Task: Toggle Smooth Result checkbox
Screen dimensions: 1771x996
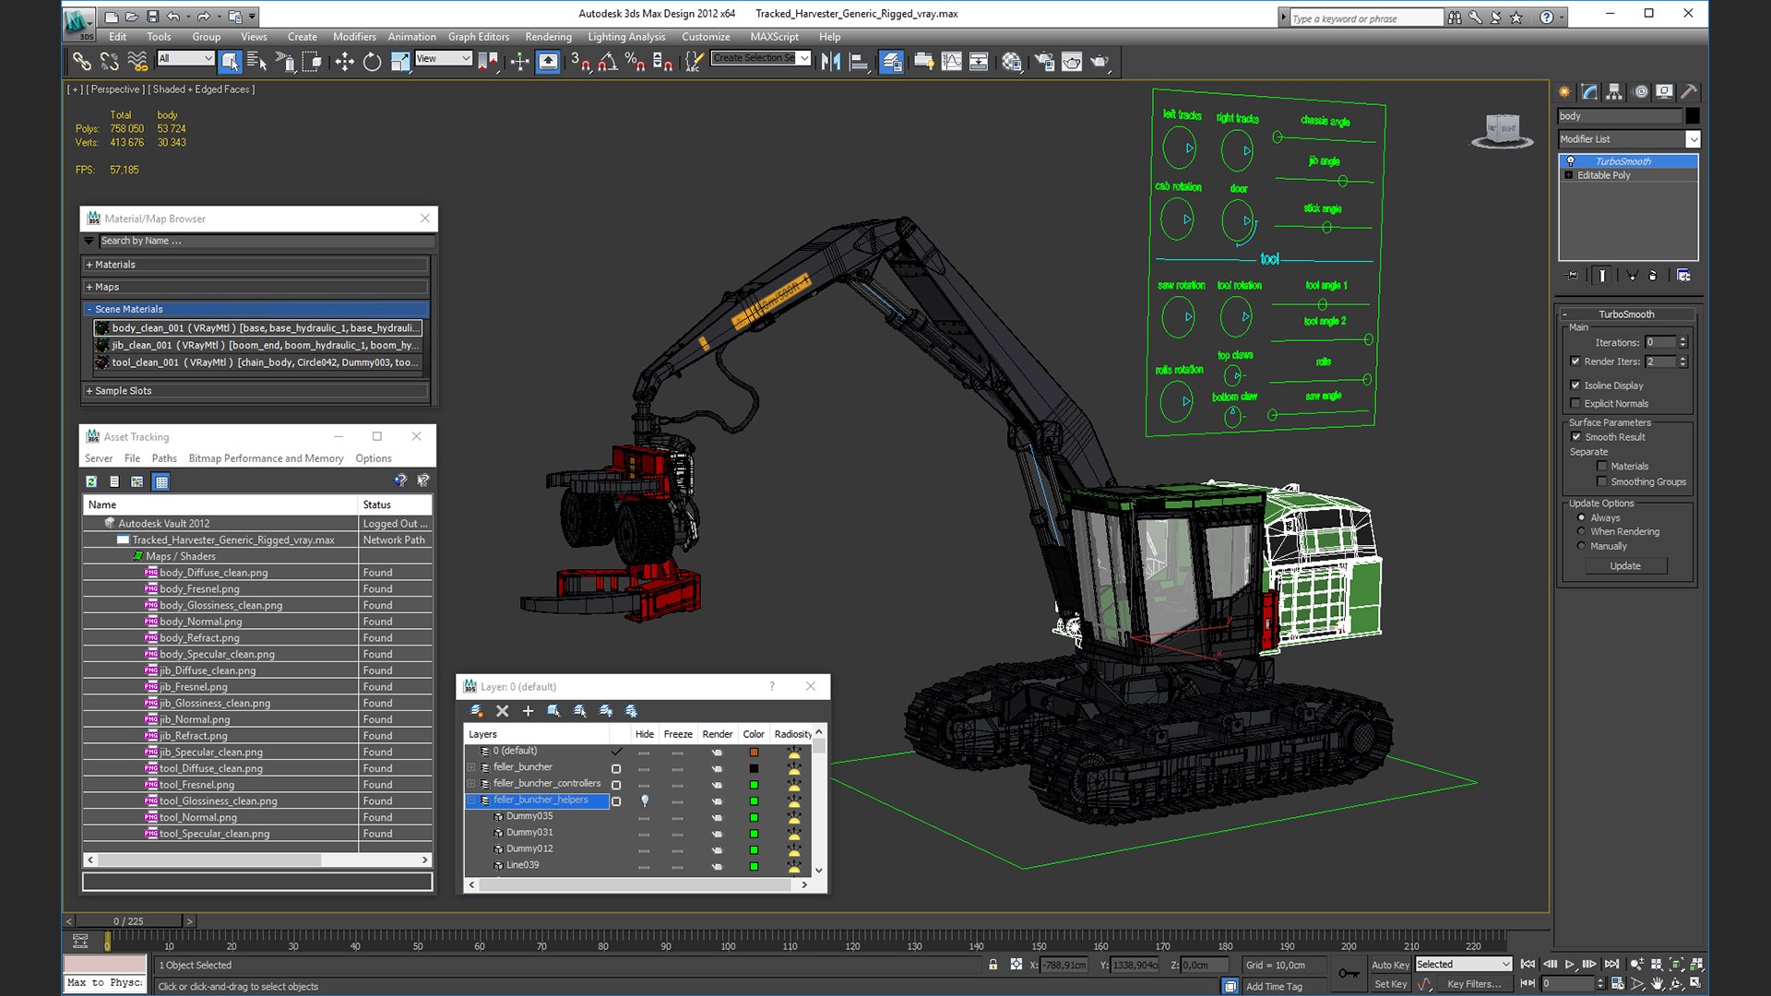Action: coord(1576,437)
